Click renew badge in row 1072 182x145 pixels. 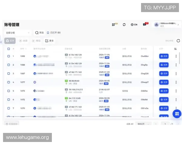click(106, 101)
